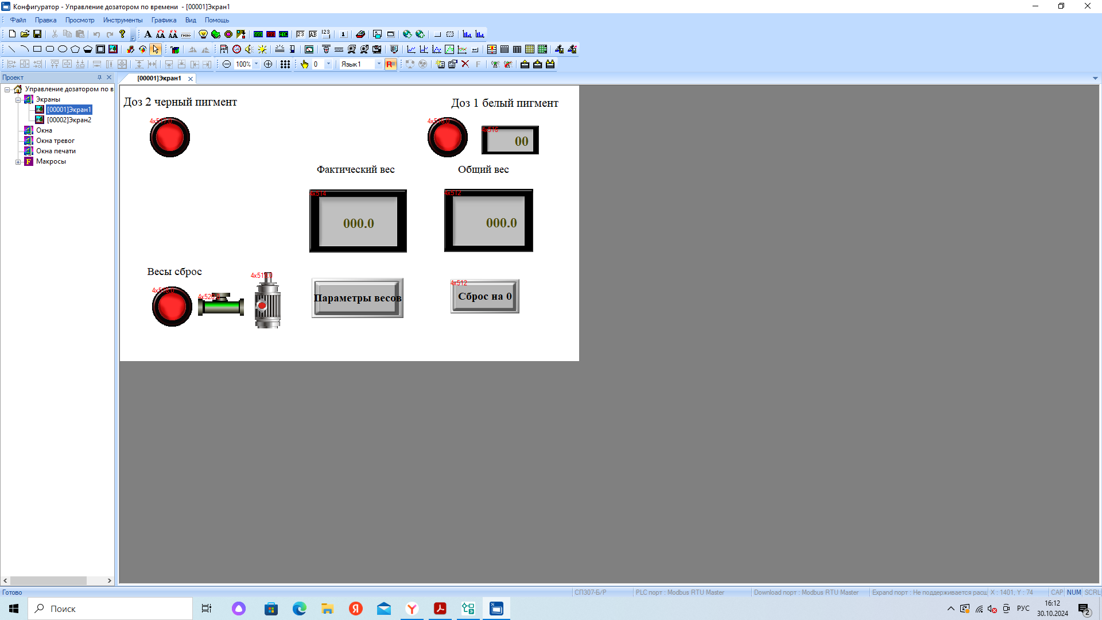Click the Text tool icon

tap(148, 34)
